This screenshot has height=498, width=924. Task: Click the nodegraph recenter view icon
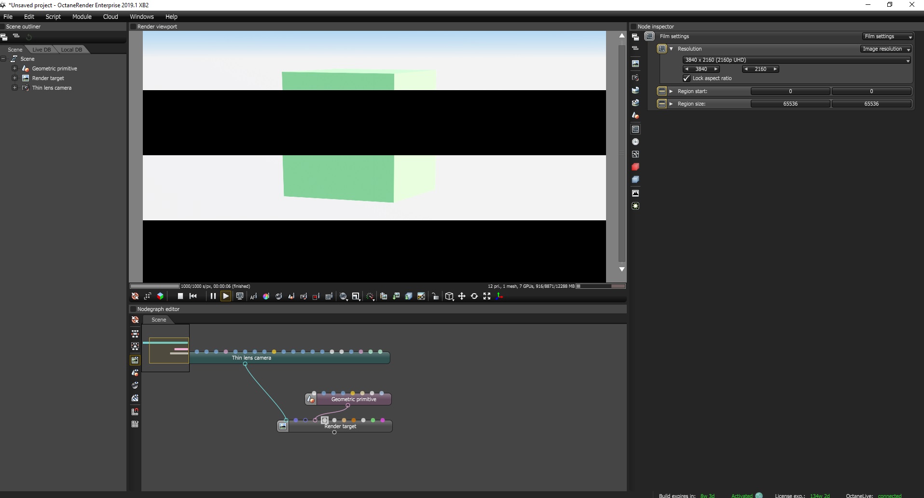coord(135,320)
